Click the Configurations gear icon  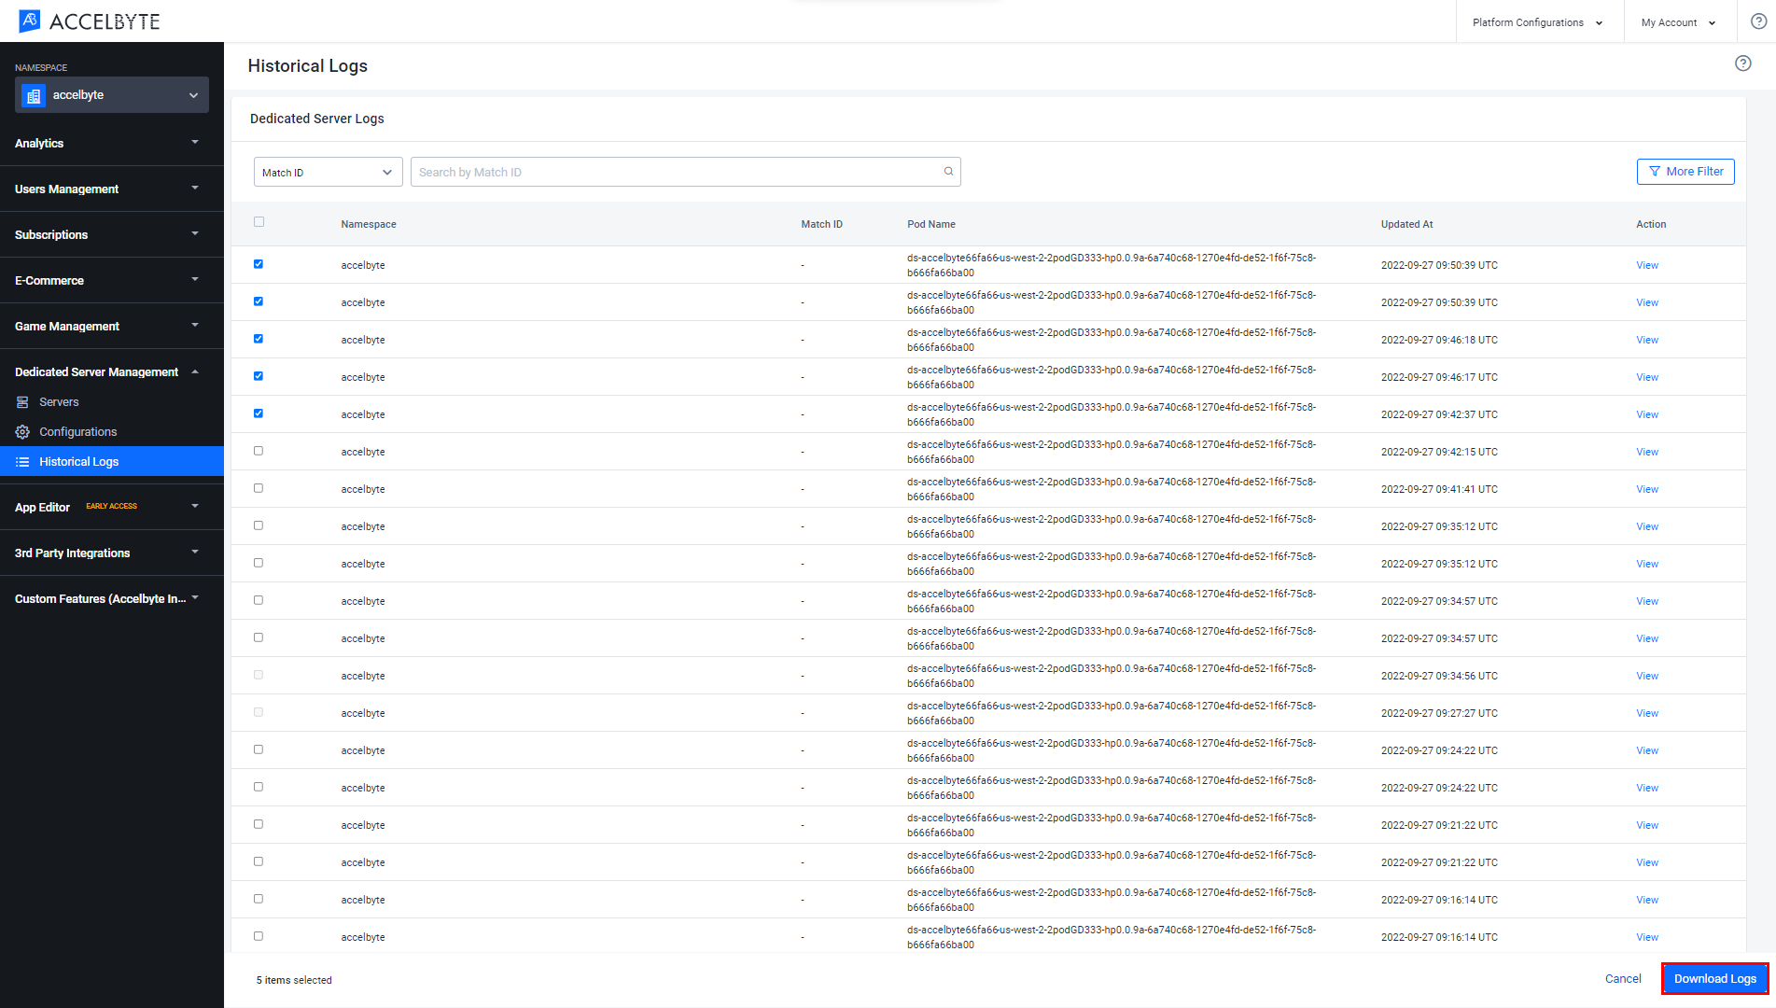pos(22,432)
